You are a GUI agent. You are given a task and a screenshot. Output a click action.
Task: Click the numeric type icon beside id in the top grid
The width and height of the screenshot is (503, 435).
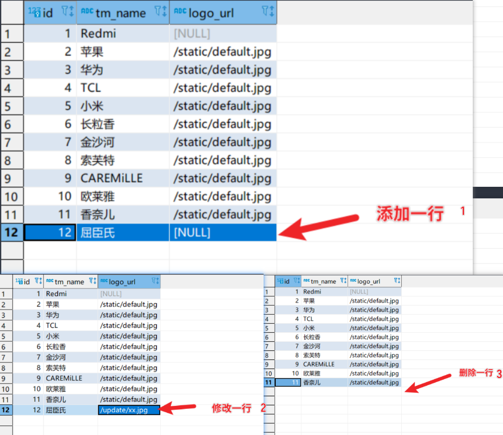click(x=34, y=12)
